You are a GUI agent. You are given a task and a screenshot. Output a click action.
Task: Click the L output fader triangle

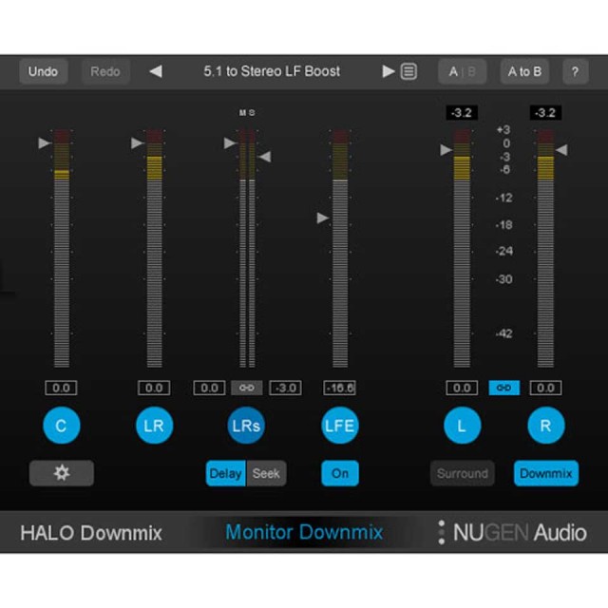(x=446, y=150)
